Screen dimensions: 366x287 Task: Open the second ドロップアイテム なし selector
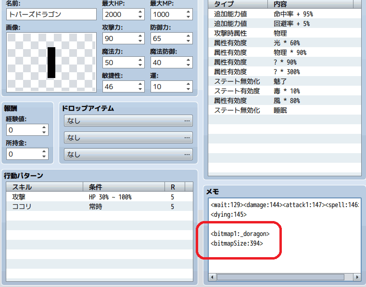point(128,137)
